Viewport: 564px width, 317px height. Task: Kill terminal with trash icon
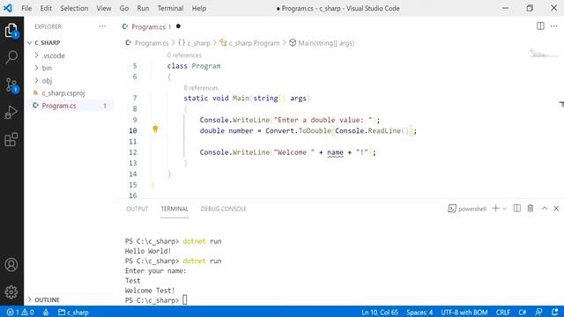click(531, 209)
